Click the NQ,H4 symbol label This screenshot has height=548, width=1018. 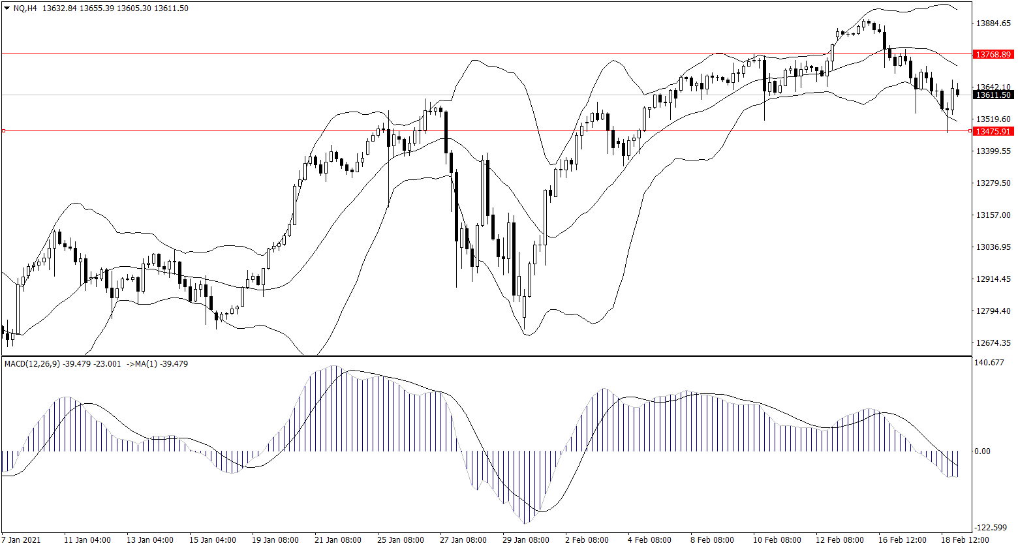[25, 8]
